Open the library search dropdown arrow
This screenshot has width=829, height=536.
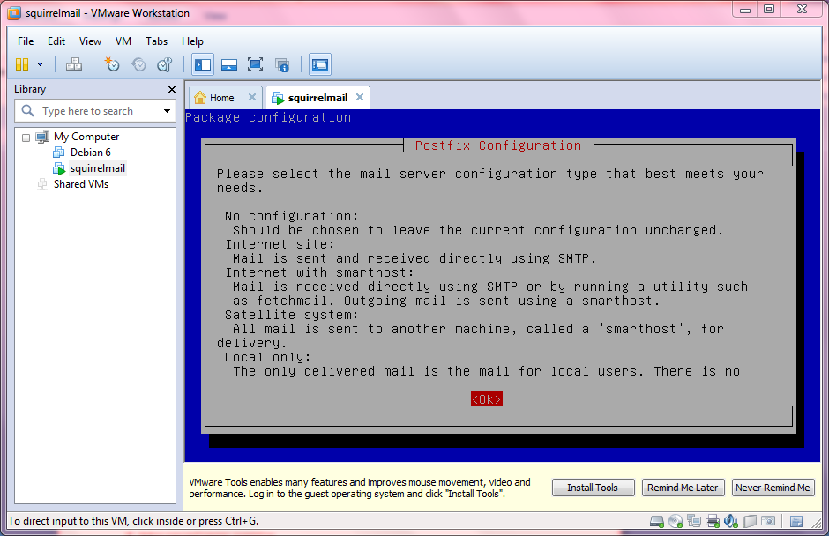point(167,111)
